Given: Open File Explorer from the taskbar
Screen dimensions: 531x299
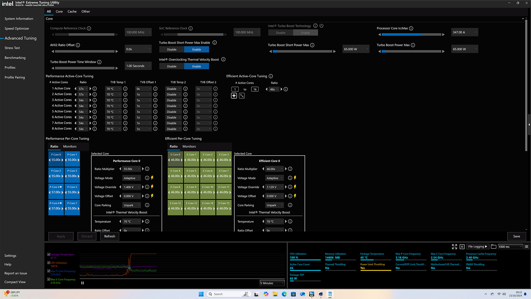Looking at the screenshot, I should click(275, 294).
